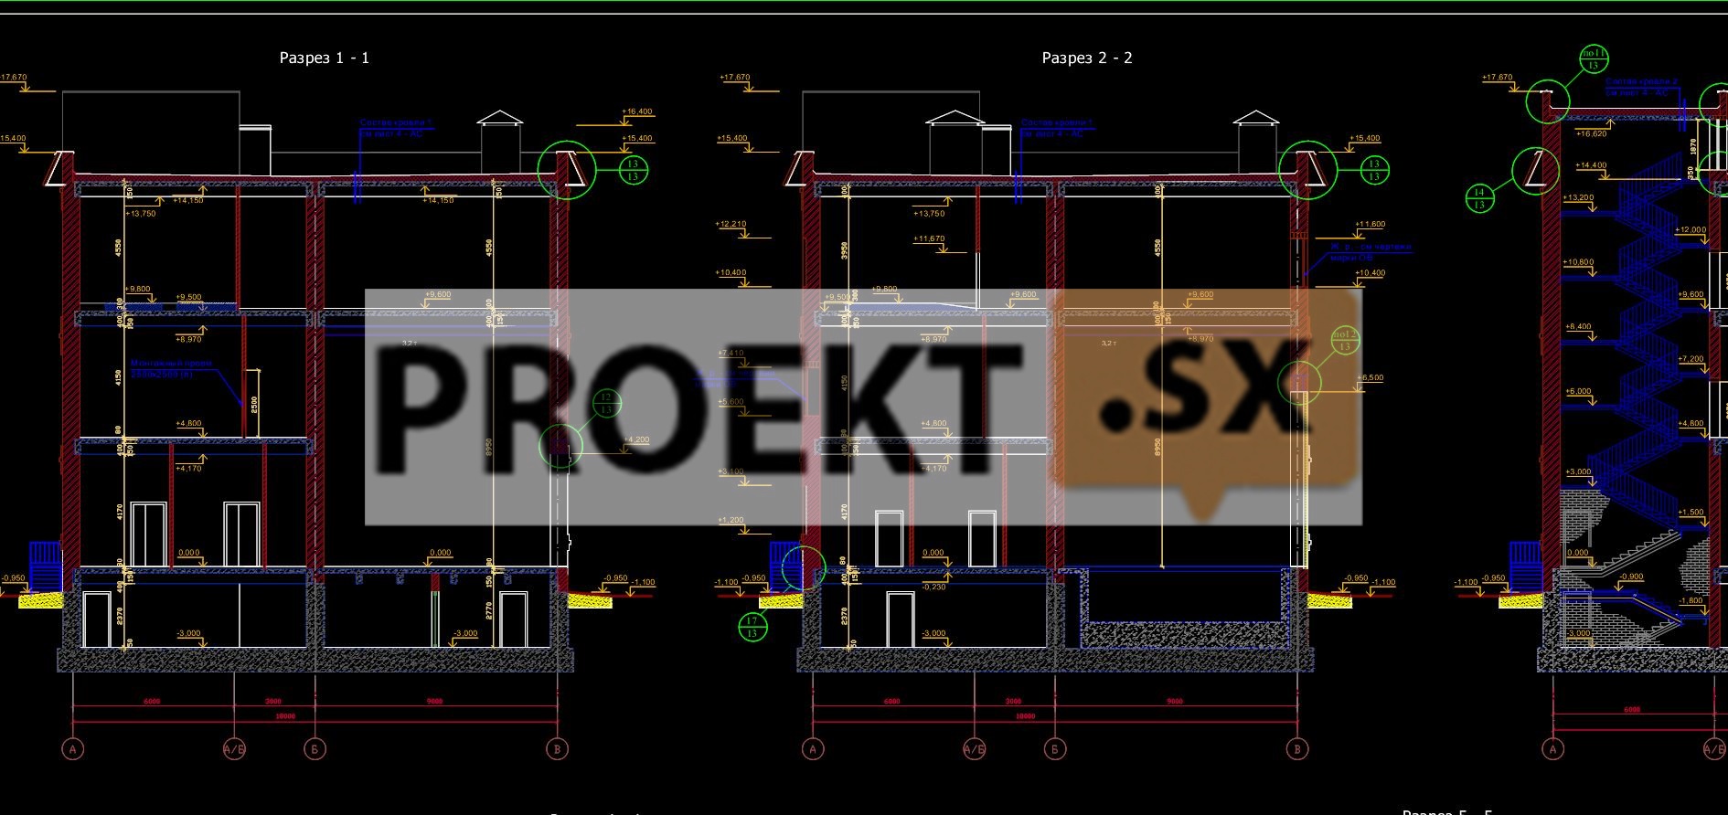This screenshot has height=815, width=1728.
Task: Select stair landing elevation +1,500
Action: [1692, 513]
